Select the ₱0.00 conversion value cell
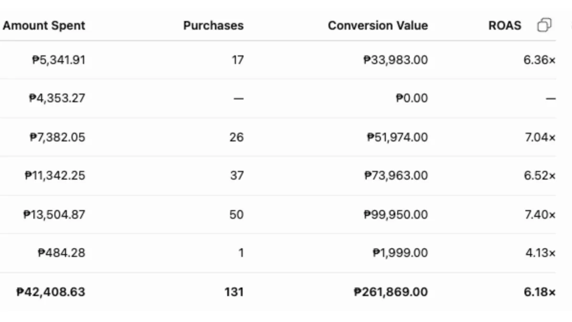 tap(412, 98)
